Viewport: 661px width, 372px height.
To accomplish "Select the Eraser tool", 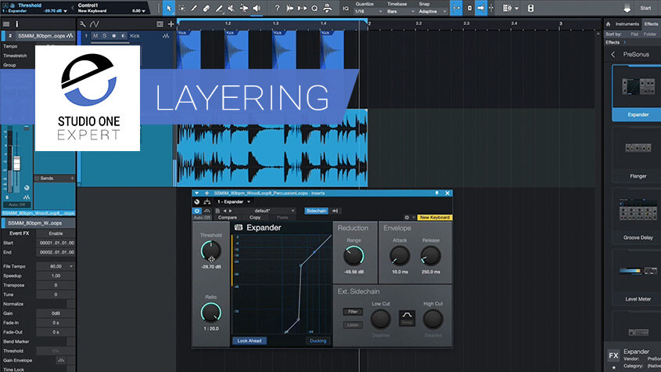I will click(x=207, y=8).
